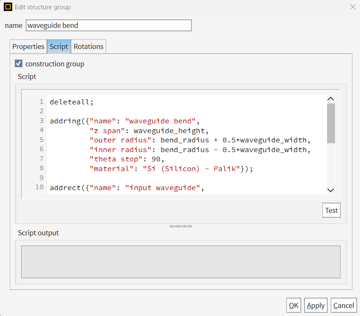The image size is (360, 316).
Task: Click the "z span": waveguide_height line
Action: (149, 131)
